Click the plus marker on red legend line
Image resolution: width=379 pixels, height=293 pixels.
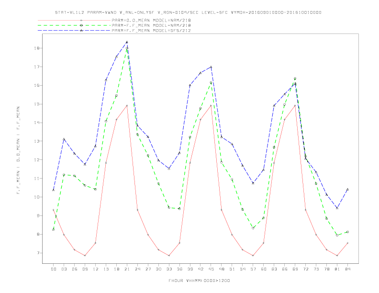point(81,20)
